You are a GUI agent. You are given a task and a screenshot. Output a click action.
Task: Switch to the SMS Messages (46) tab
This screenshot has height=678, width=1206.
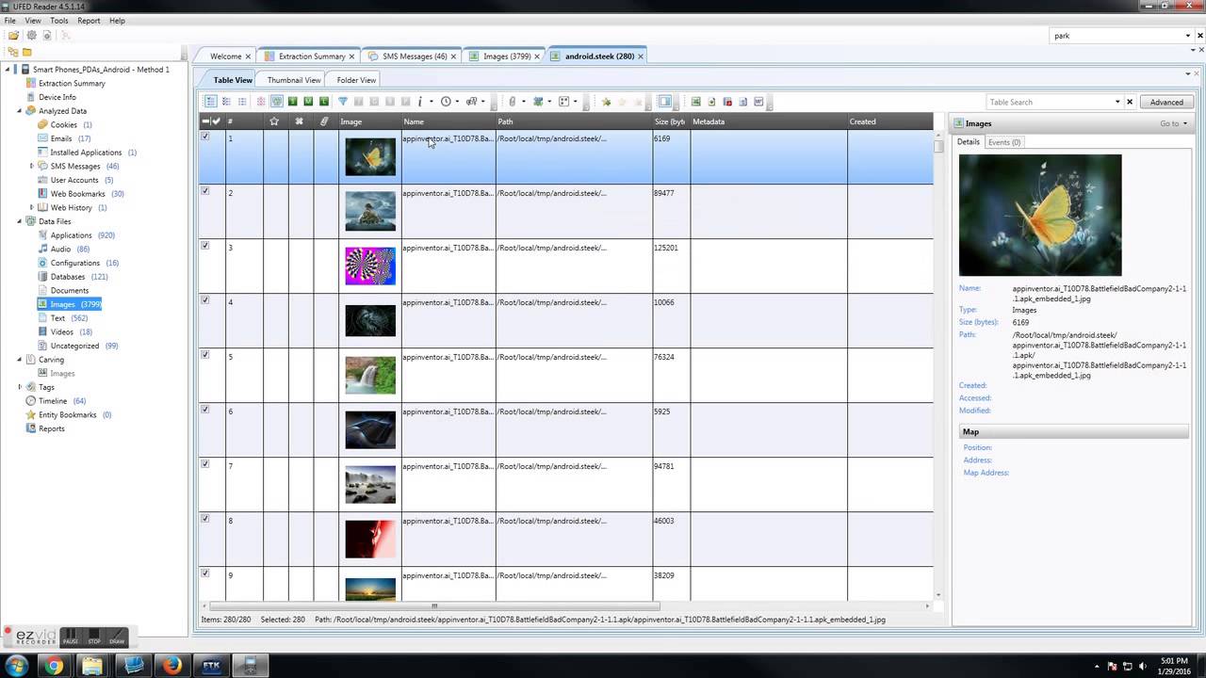tap(415, 56)
